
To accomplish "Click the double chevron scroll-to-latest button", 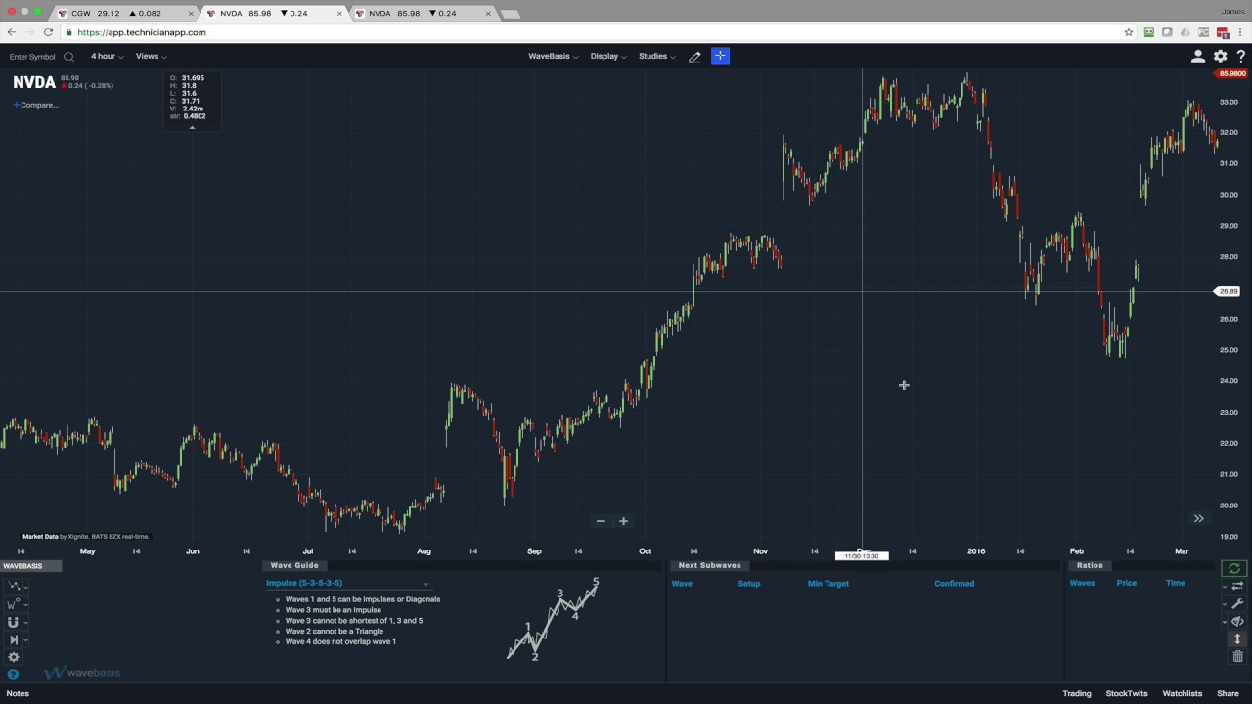I will (1198, 519).
